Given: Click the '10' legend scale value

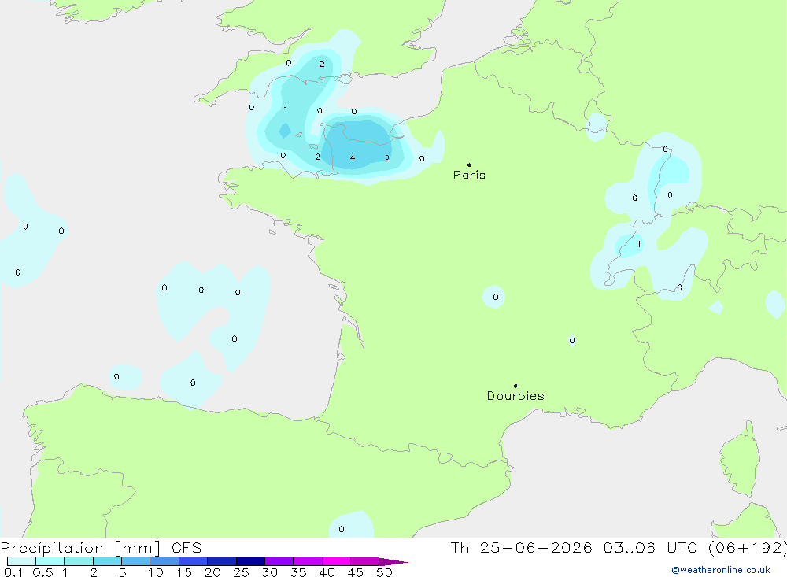Looking at the screenshot, I should [156, 572].
